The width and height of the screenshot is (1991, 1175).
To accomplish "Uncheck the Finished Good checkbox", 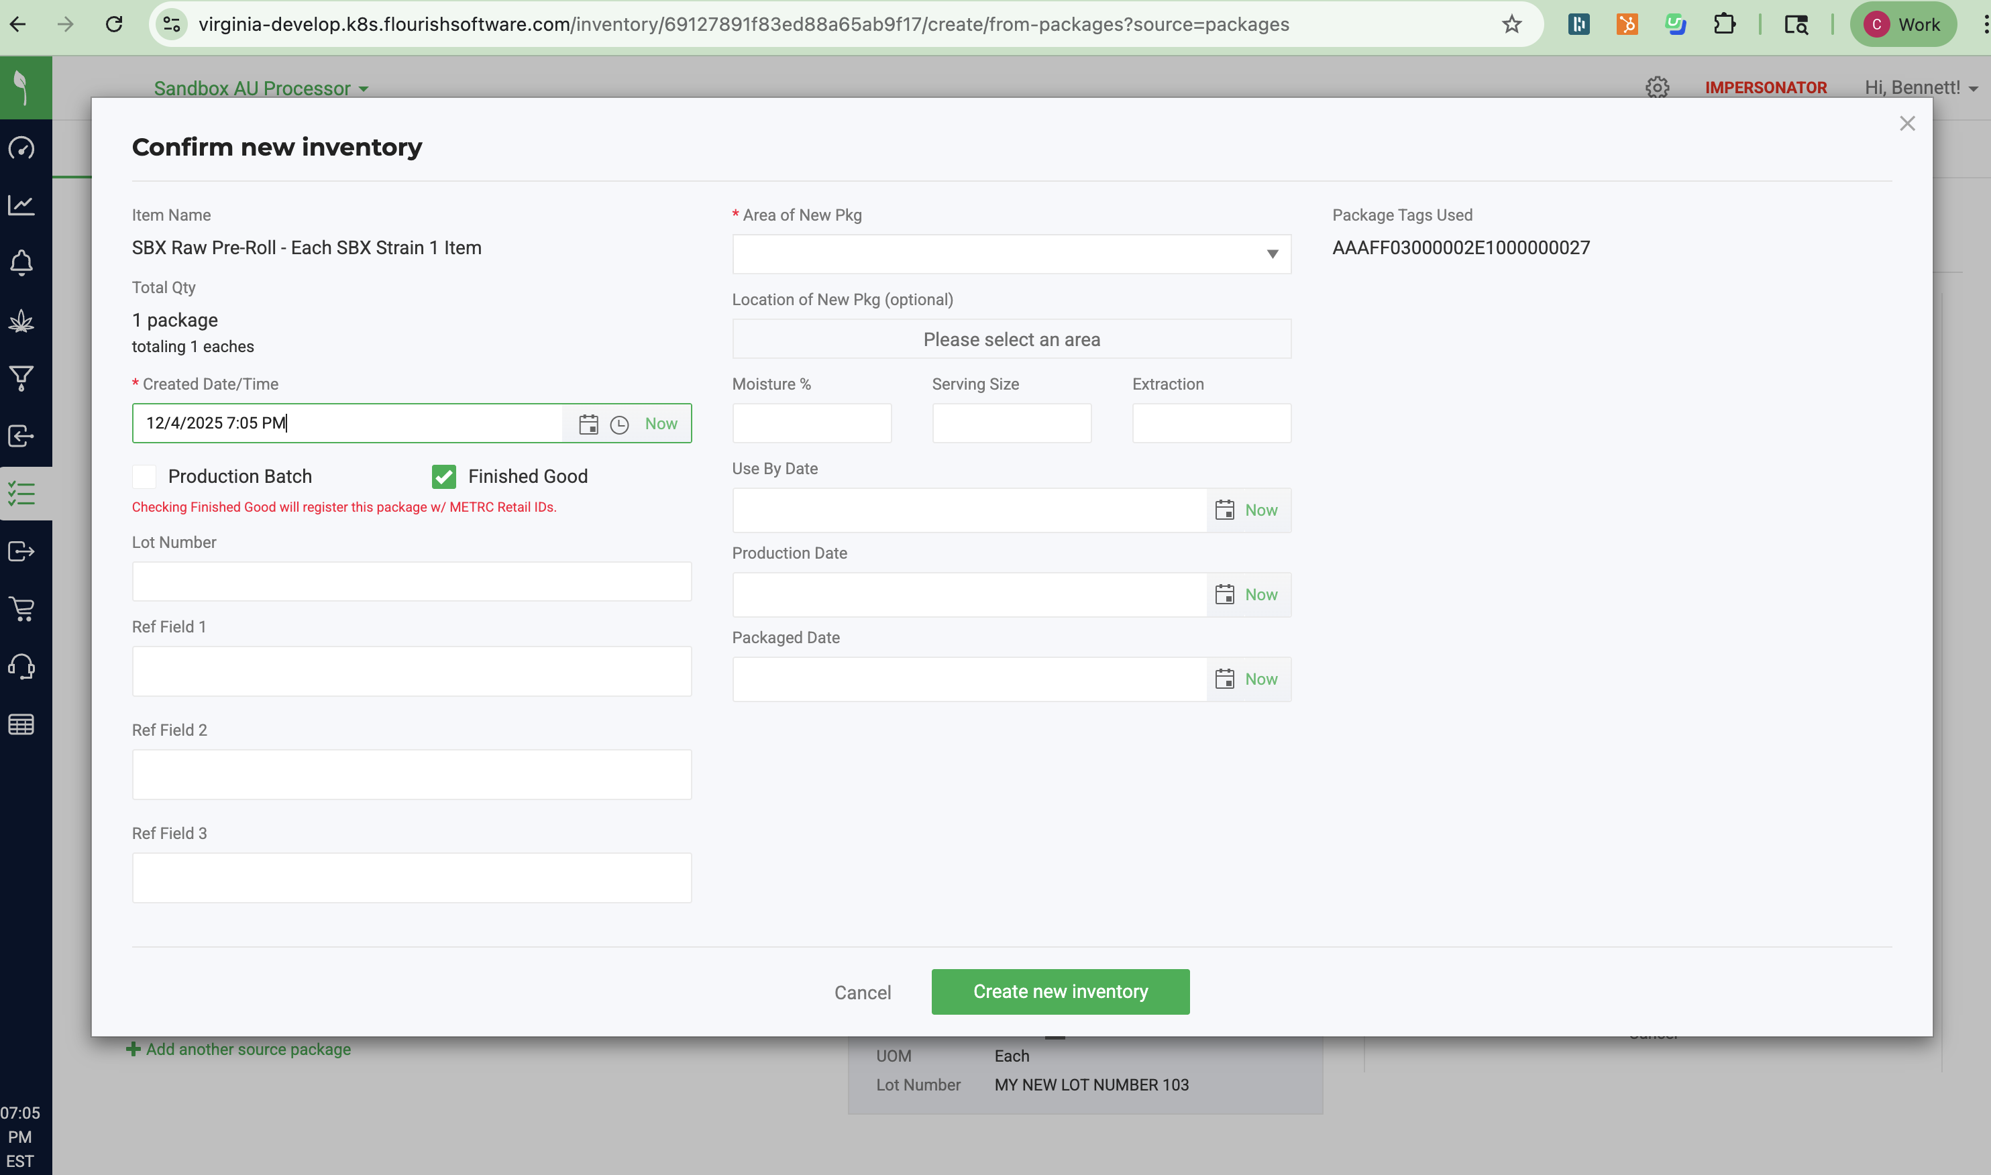I will 443,476.
